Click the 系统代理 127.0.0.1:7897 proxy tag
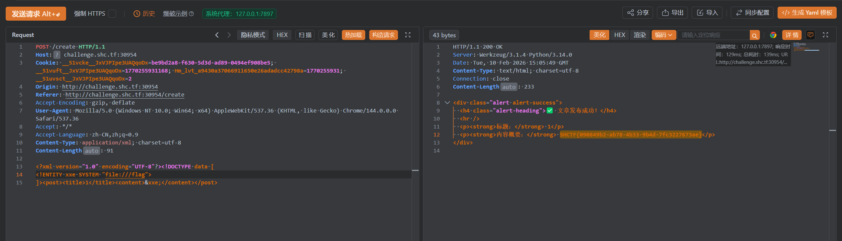 [239, 14]
